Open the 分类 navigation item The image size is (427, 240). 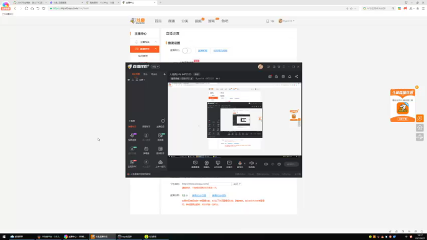pos(185,21)
